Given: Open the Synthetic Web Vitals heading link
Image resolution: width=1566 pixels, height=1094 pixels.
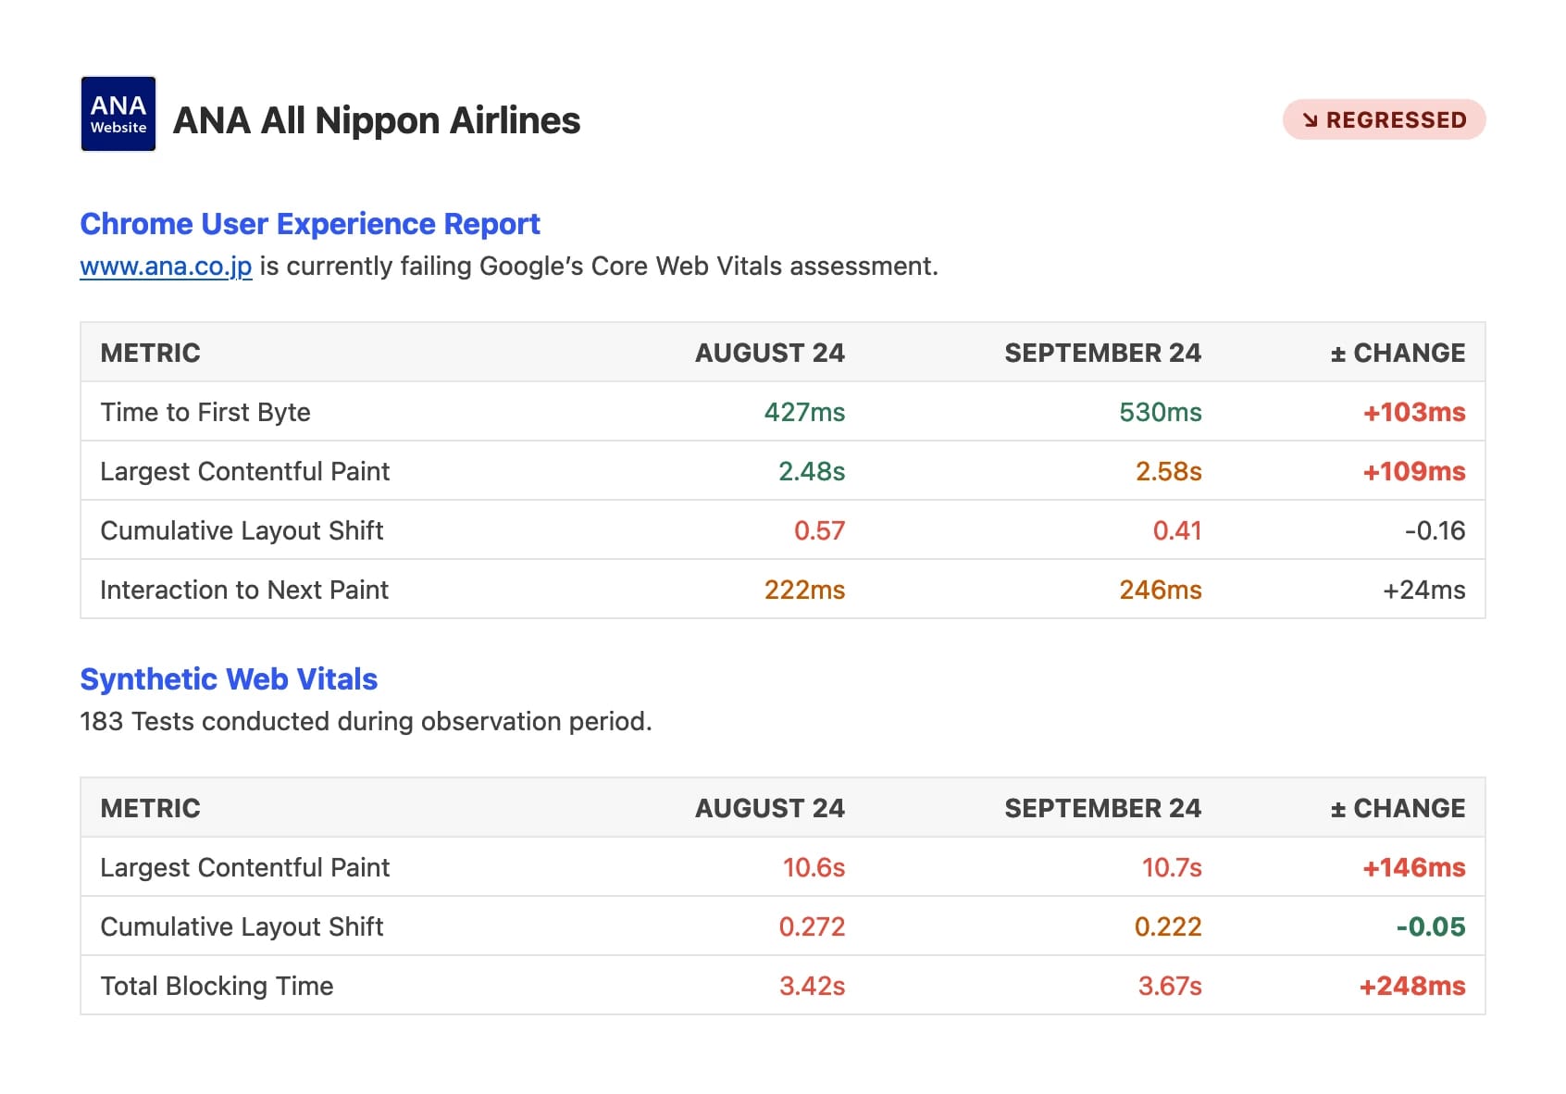Looking at the screenshot, I should (x=229, y=679).
